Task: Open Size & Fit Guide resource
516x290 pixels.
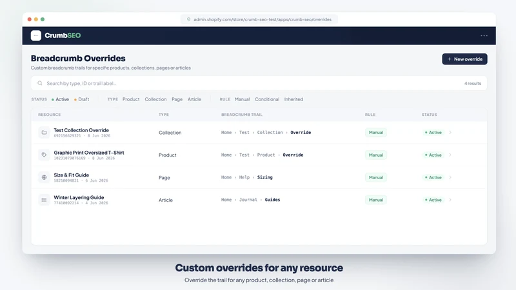Action: tap(72, 175)
